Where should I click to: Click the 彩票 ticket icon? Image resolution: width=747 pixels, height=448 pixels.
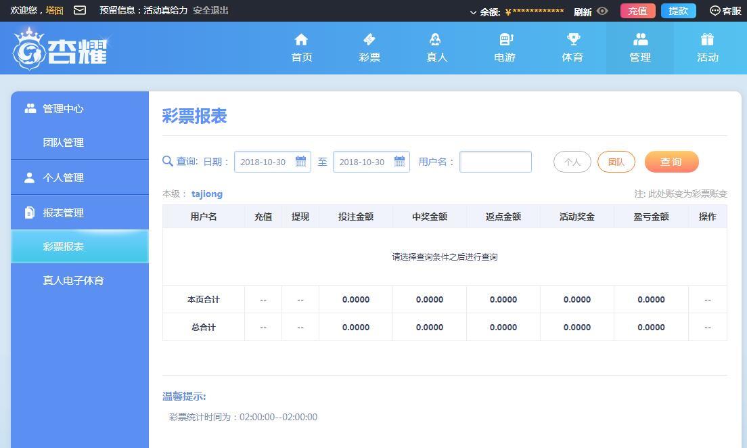coord(369,39)
